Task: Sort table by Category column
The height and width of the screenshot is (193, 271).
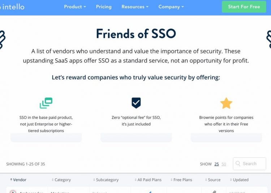Action: click(62, 180)
